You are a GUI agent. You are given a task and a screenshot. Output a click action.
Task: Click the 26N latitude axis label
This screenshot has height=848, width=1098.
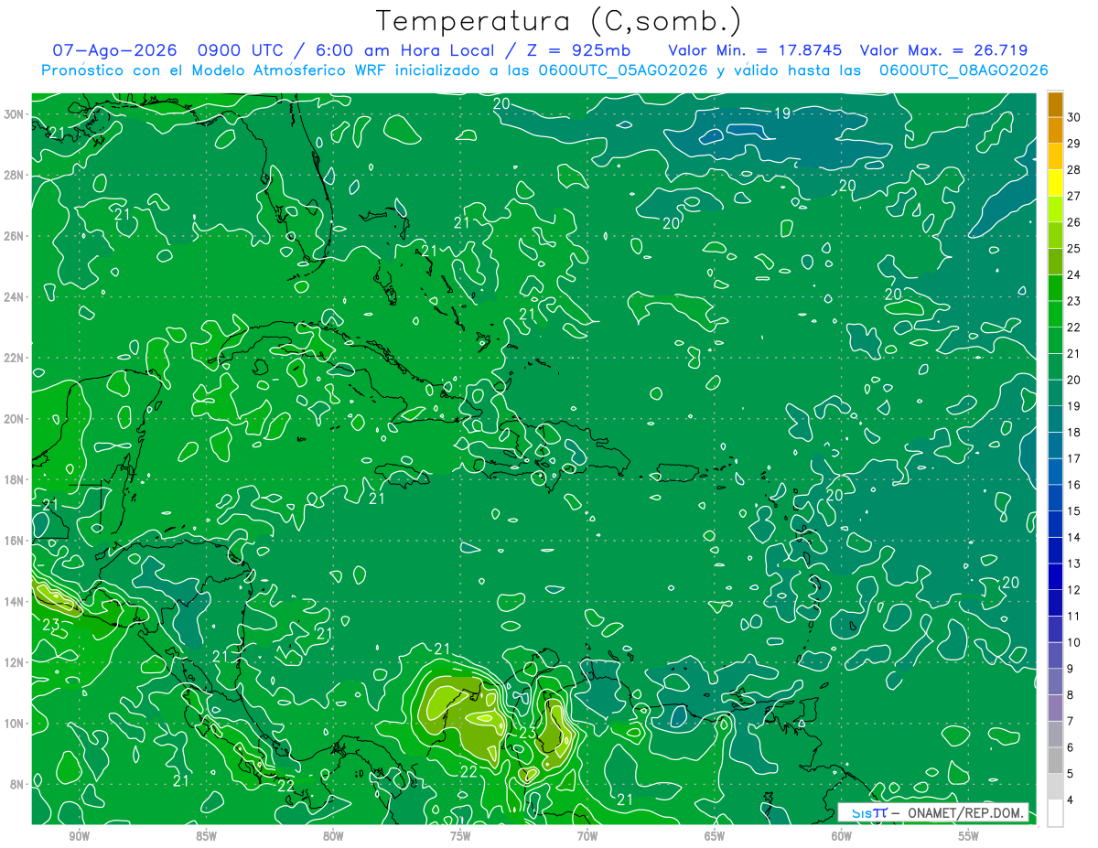pyautogui.click(x=14, y=236)
